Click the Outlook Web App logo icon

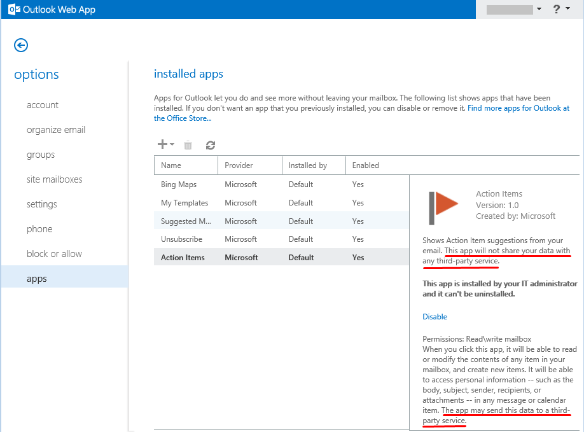click(14, 10)
